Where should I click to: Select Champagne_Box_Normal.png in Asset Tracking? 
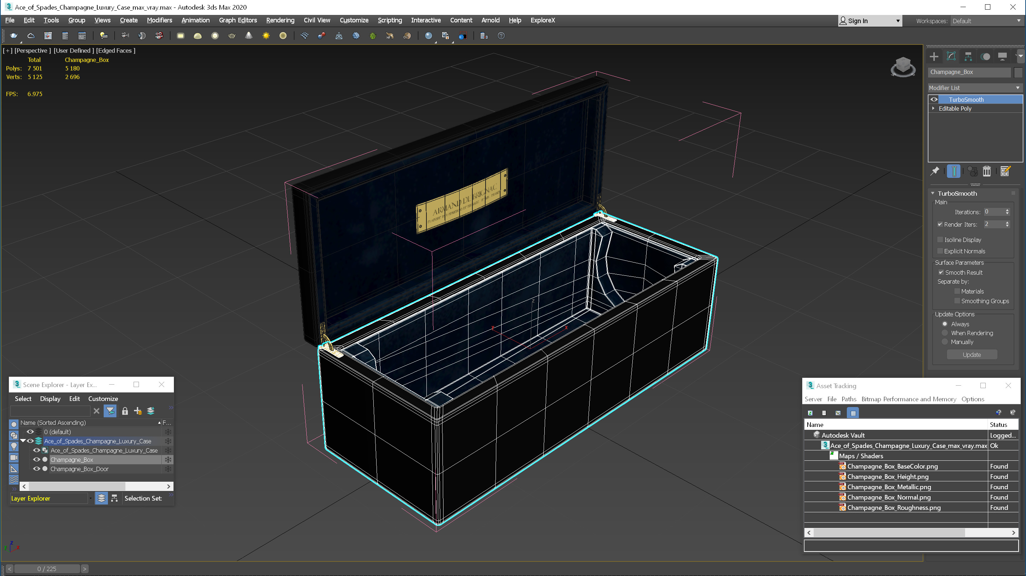[x=888, y=497]
